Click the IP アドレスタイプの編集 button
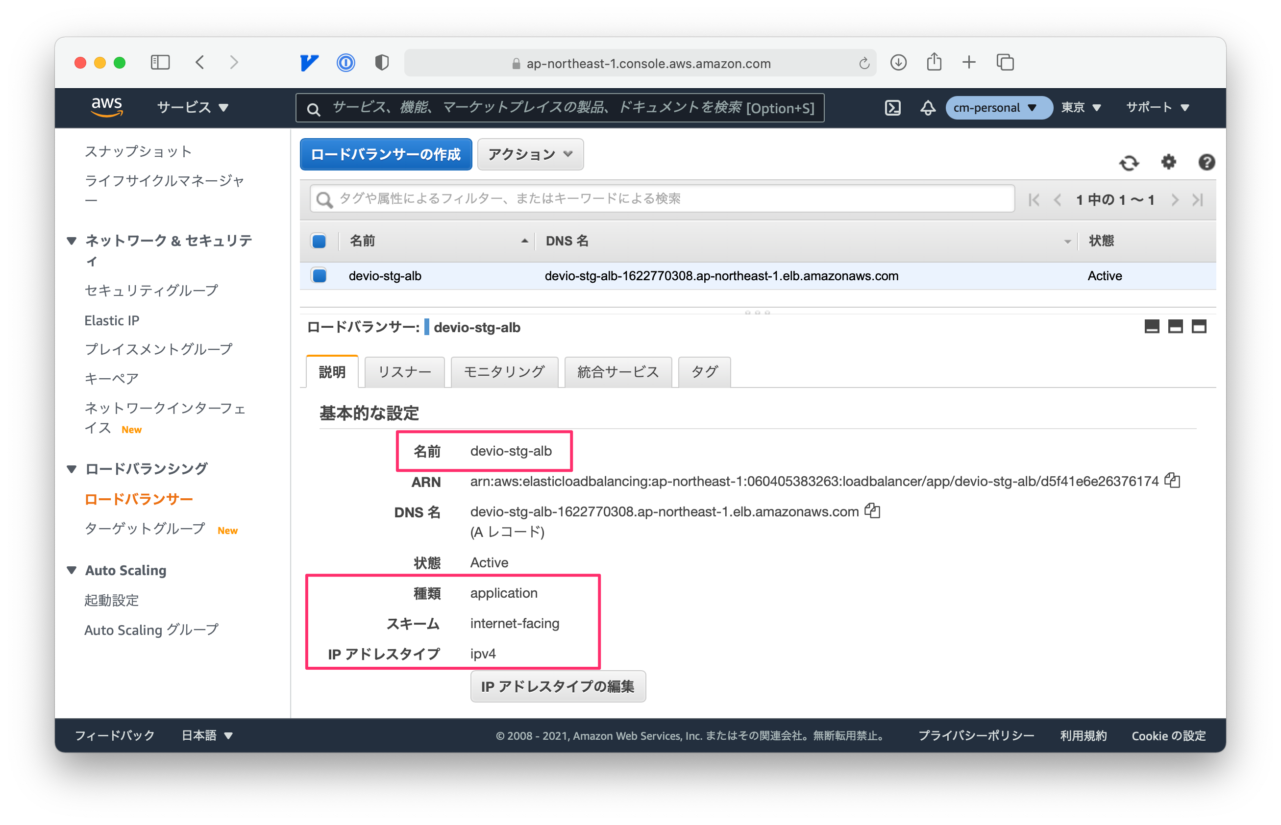The height and width of the screenshot is (825, 1281). 558,686
